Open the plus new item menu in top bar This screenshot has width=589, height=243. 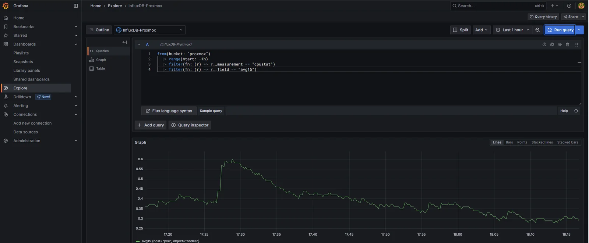pos(554,6)
